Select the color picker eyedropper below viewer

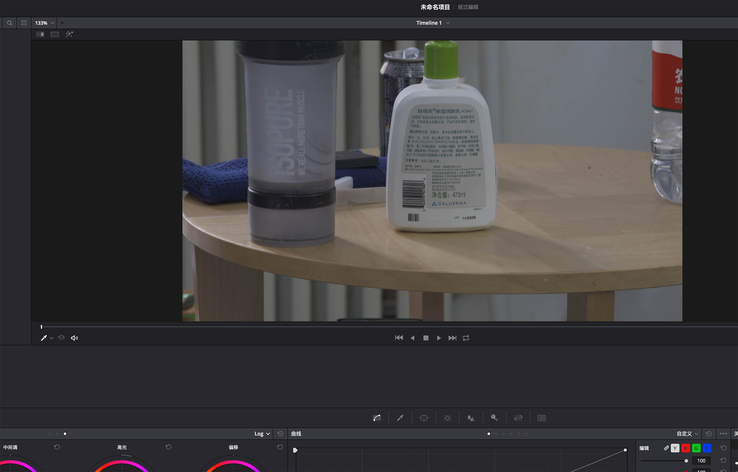(x=44, y=338)
